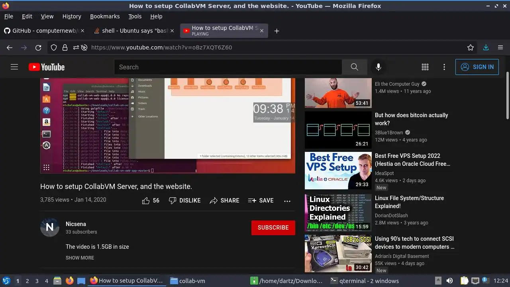Open the Nicsena channel name link
The image size is (510, 287).
click(76, 224)
